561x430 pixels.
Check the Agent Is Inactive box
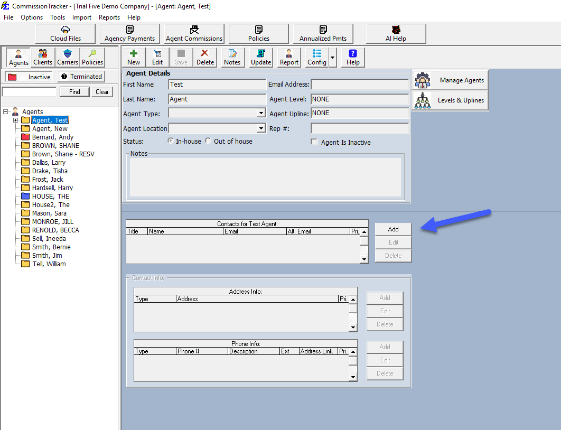coord(314,142)
